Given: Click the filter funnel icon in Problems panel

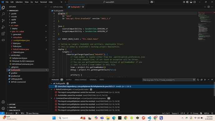Looking at the screenshot, I should pyautogui.click(x=194, y=80).
